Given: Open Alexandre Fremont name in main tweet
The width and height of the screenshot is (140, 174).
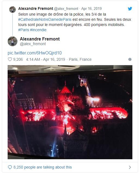Looking at the screenshot, I should coord(40,39).
